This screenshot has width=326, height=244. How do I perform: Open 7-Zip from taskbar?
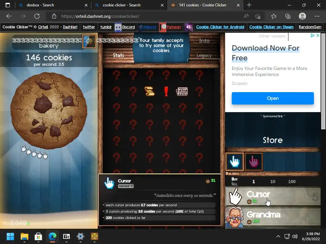(x=66, y=236)
